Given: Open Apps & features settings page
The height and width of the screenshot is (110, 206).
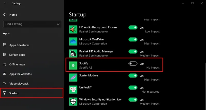Looking at the screenshot, I should [x=19, y=45].
